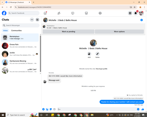Open notifications bell icon
This screenshot has width=147, height=117.
(x=136, y=13)
